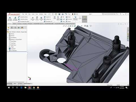
Task: Switch to the Motion Study 1 bottom tab
Action: [x=27, y=84]
